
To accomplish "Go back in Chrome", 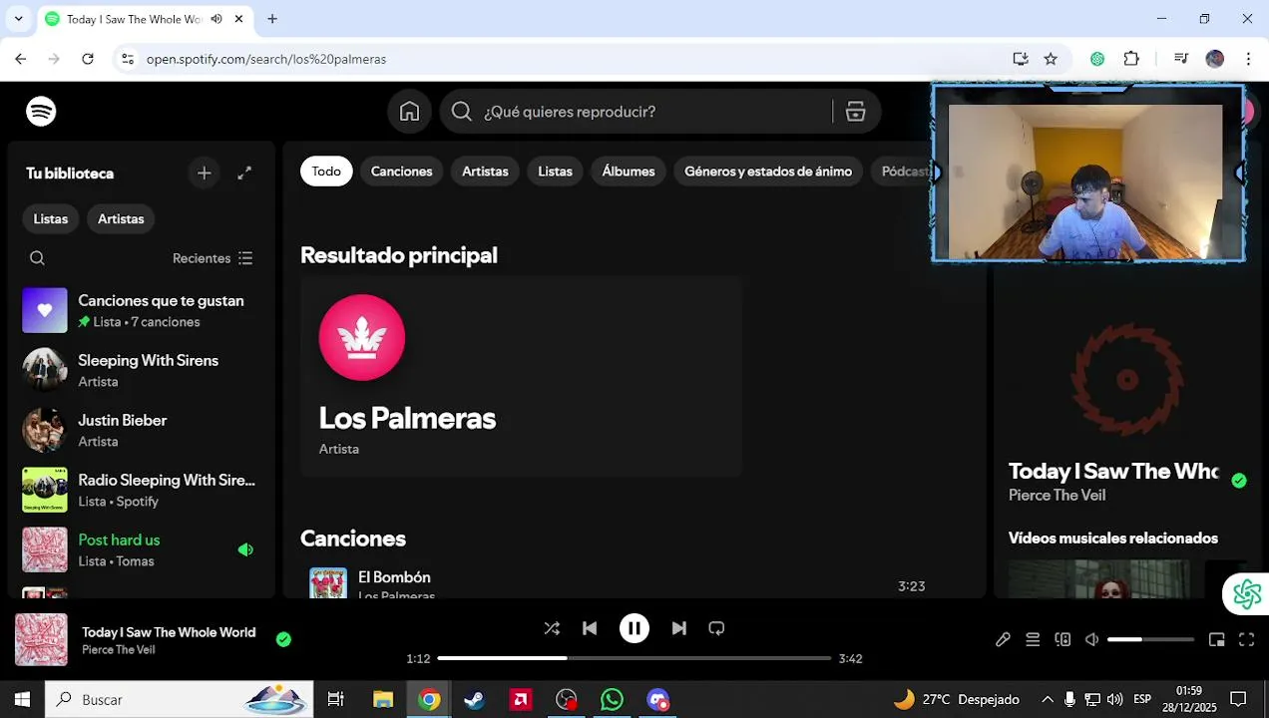I will tap(21, 59).
